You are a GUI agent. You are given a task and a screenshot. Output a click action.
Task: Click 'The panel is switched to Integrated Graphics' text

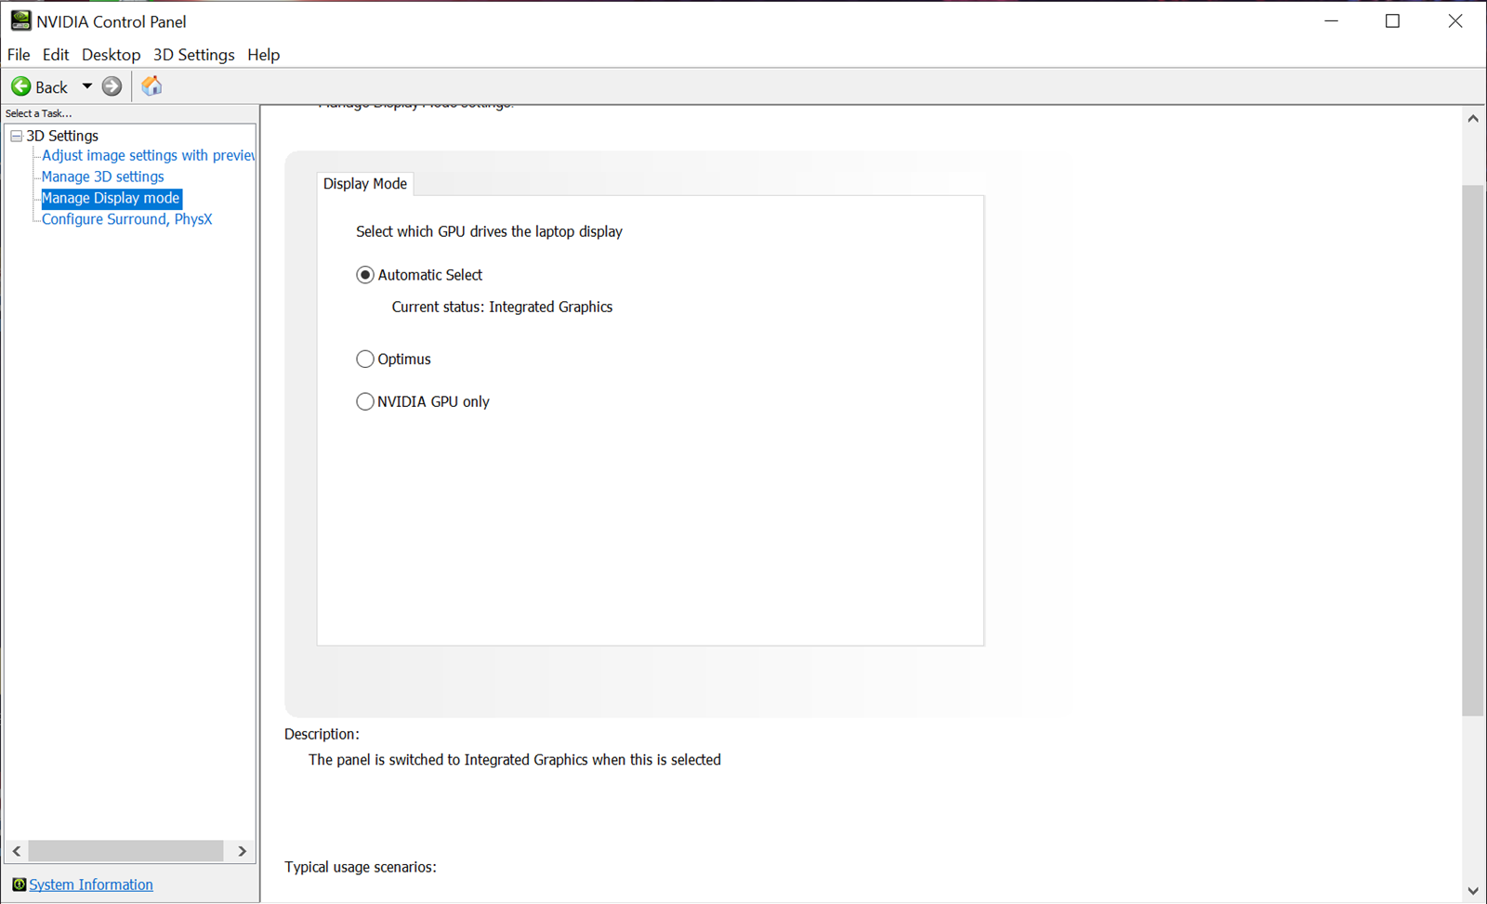(x=448, y=760)
